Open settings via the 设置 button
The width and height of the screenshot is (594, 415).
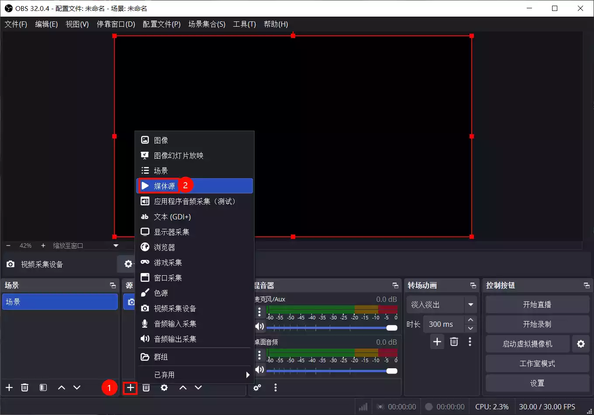tap(537, 383)
